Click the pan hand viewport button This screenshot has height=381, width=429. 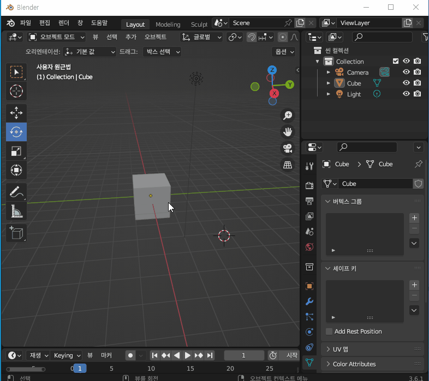coord(288,132)
